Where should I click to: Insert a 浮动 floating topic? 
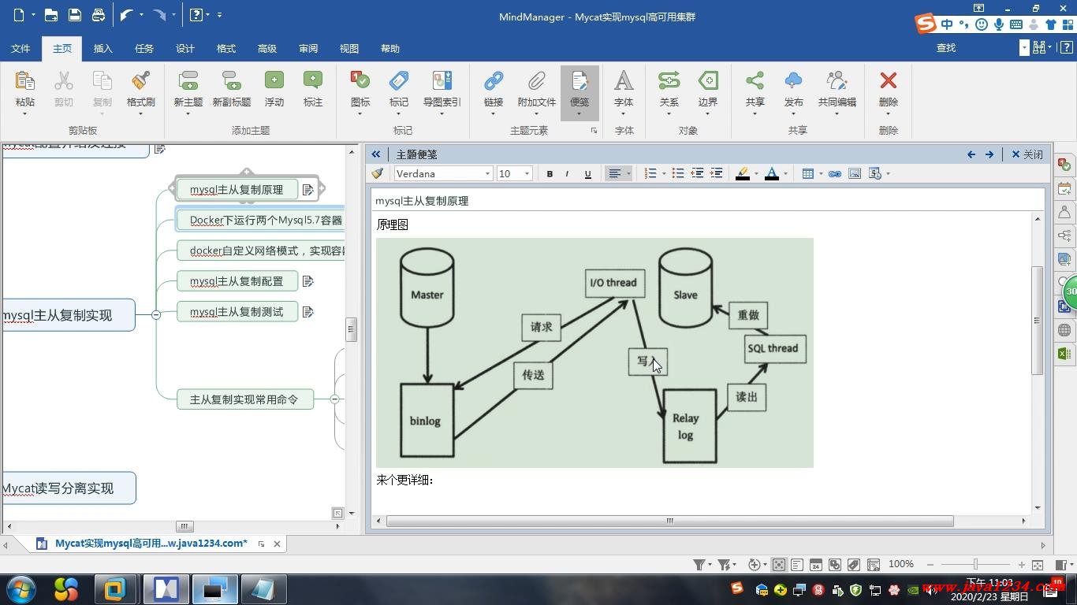274,82
